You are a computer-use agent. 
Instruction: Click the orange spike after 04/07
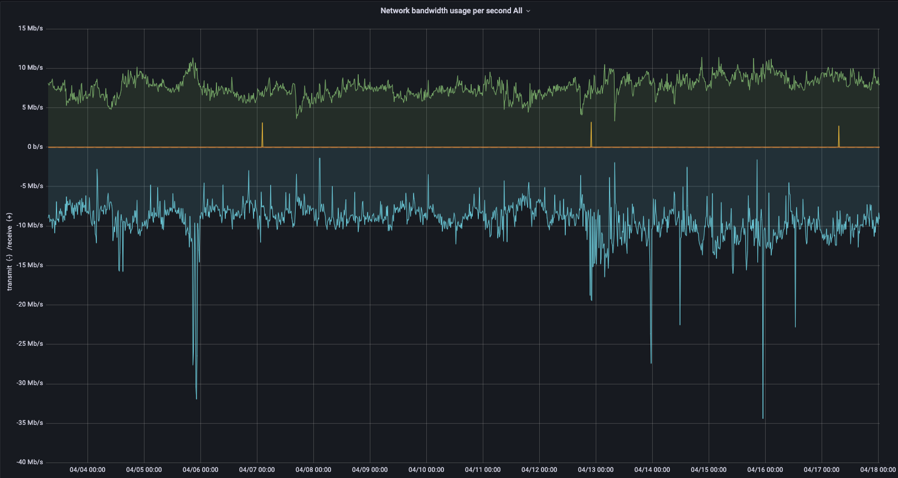(x=262, y=134)
